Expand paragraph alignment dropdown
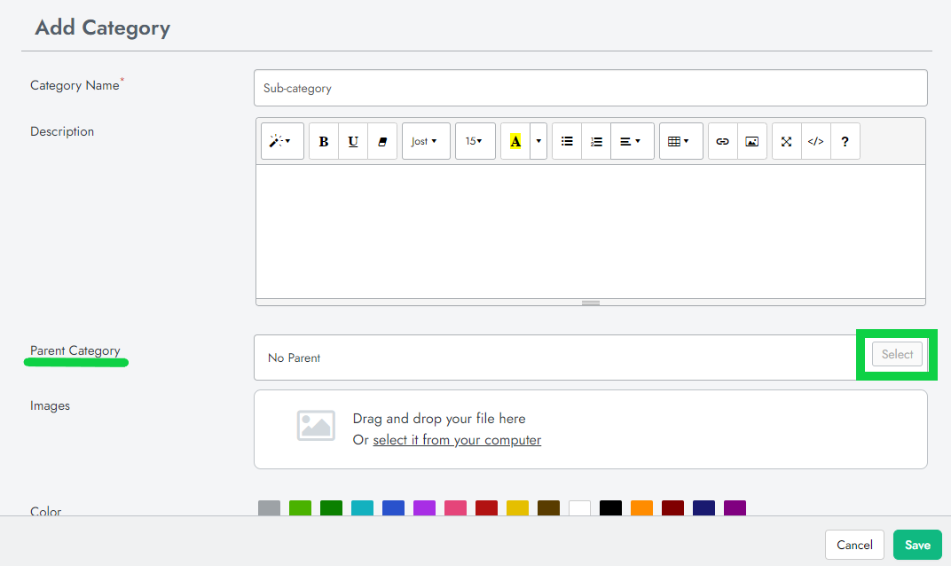Image resolution: width=951 pixels, height=566 pixels. point(632,141)
